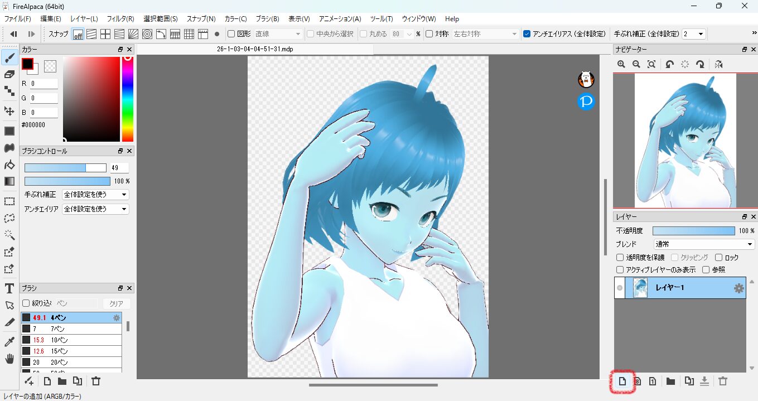Open the ブレンド mode dropdown
The width and height of the screenshot is (758, 401).
tap(704, 244)
